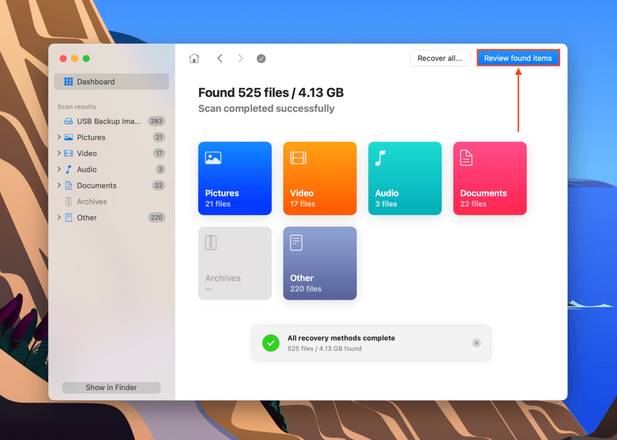Viewport: 617px width, 440px height.
Task: Click the USB Backup Image drive icon
Action: 68,121
